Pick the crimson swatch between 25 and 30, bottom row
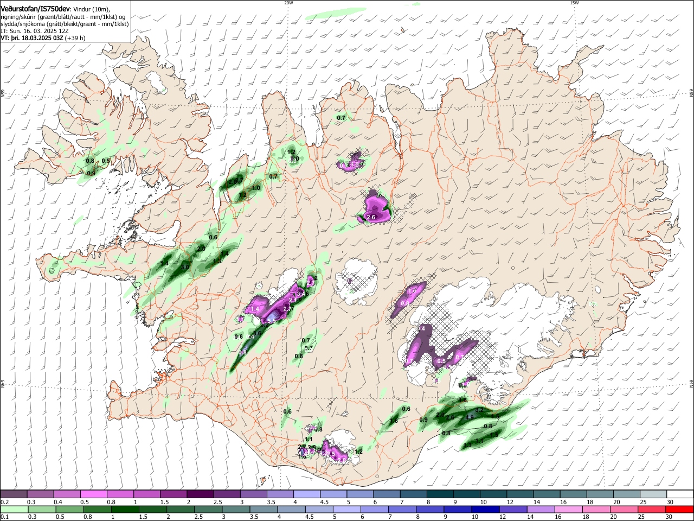The width and height of the screenshot is (694, 521). tap(651, 510)
